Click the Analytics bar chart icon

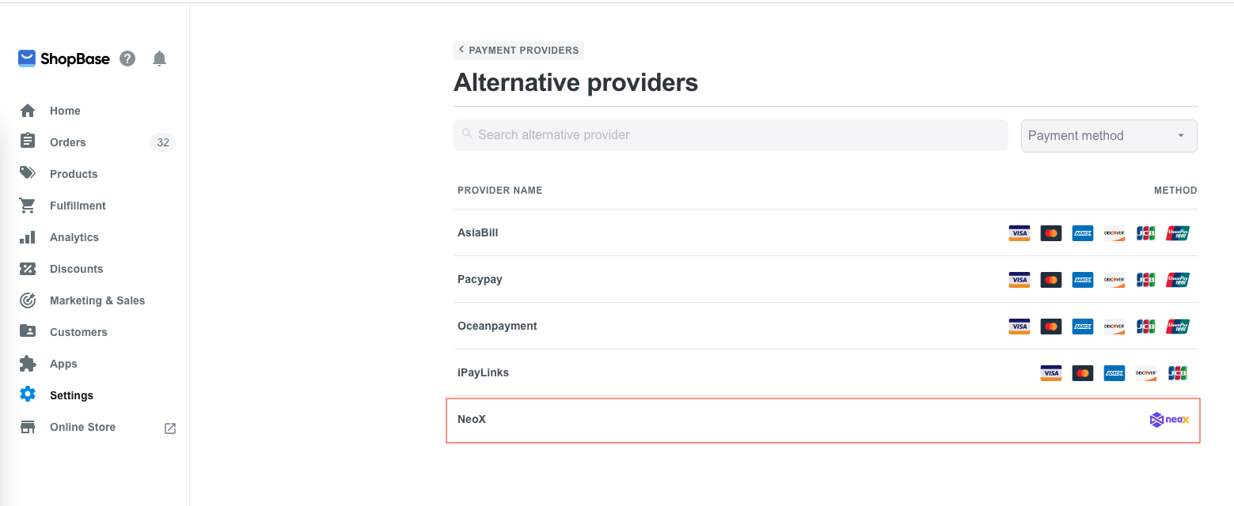click(x=28, y=237)
